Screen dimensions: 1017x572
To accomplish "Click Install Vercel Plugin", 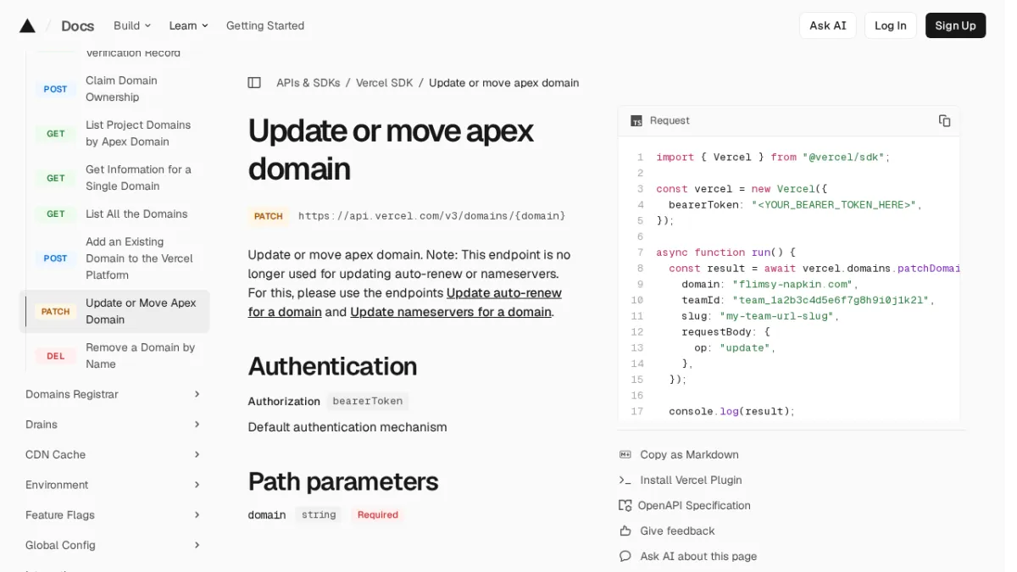I will (691, 480).
